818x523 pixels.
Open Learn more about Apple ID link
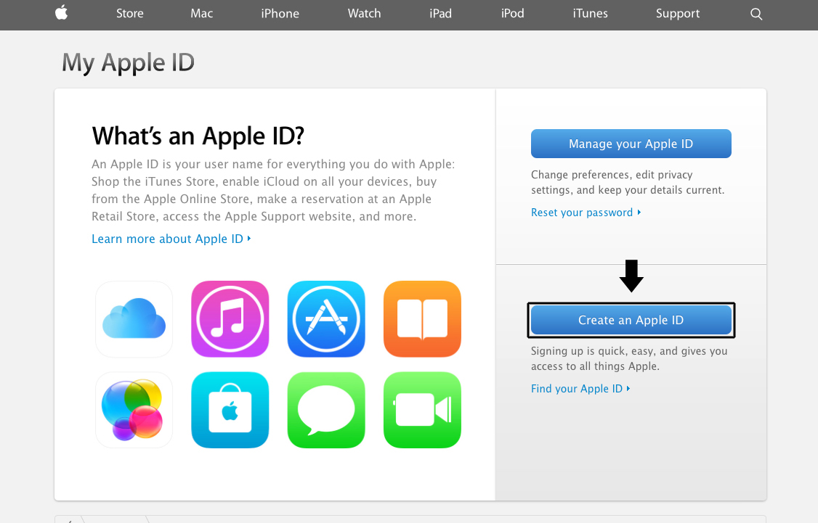click(171, 239)
